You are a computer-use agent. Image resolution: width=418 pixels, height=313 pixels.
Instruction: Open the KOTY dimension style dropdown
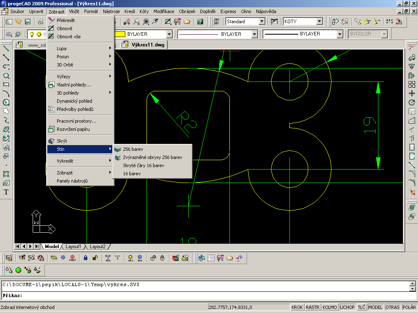click(x=319, y=22)
